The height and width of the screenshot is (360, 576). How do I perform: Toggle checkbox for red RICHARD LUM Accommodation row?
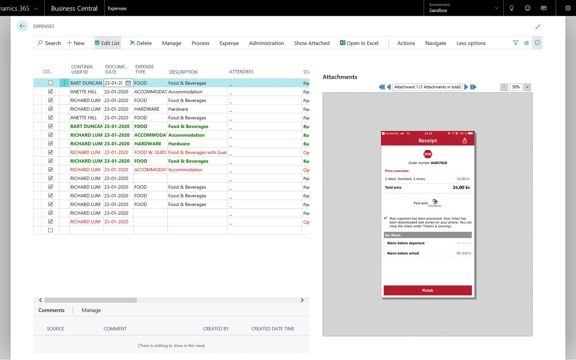(x=50, y=170)
